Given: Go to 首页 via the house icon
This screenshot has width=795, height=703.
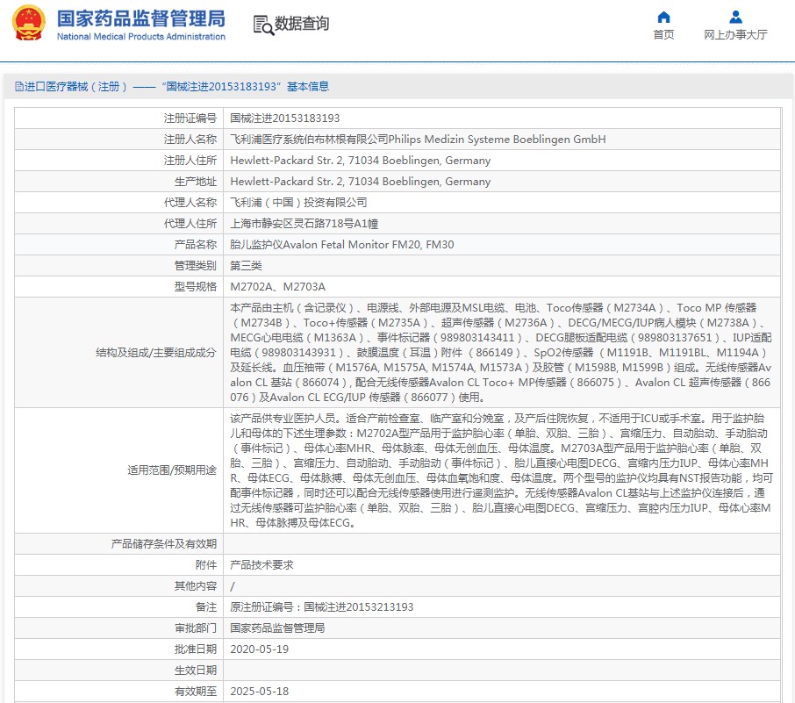Looking at the screenshot, I should pyautogui.click(x=663, y=18).
